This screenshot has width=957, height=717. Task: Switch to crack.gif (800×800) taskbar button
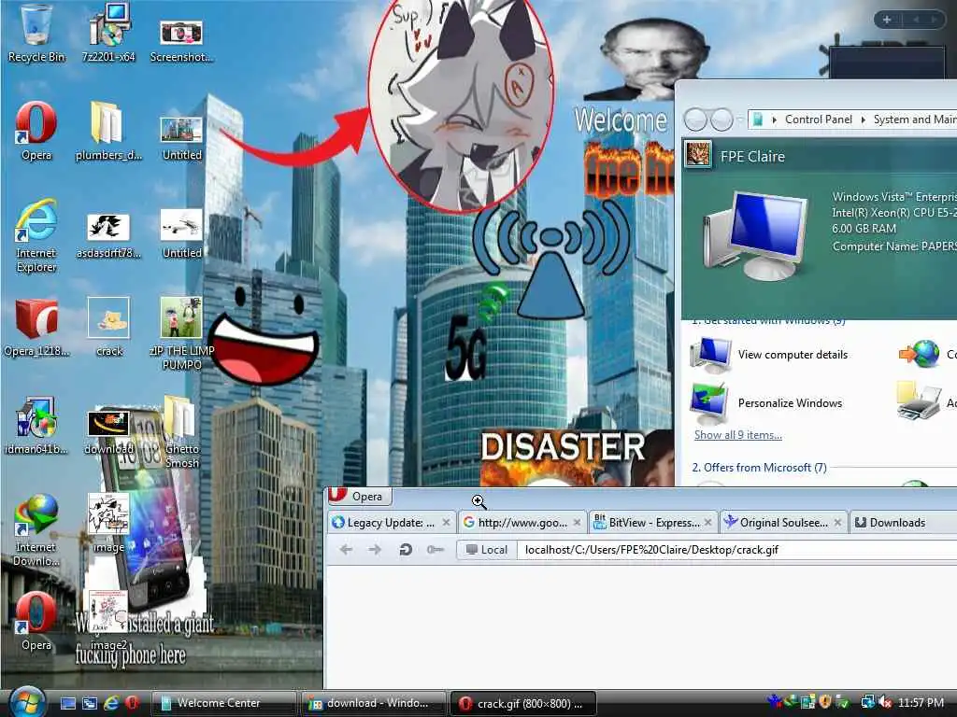pyautogui.click(x=523, y=703)
